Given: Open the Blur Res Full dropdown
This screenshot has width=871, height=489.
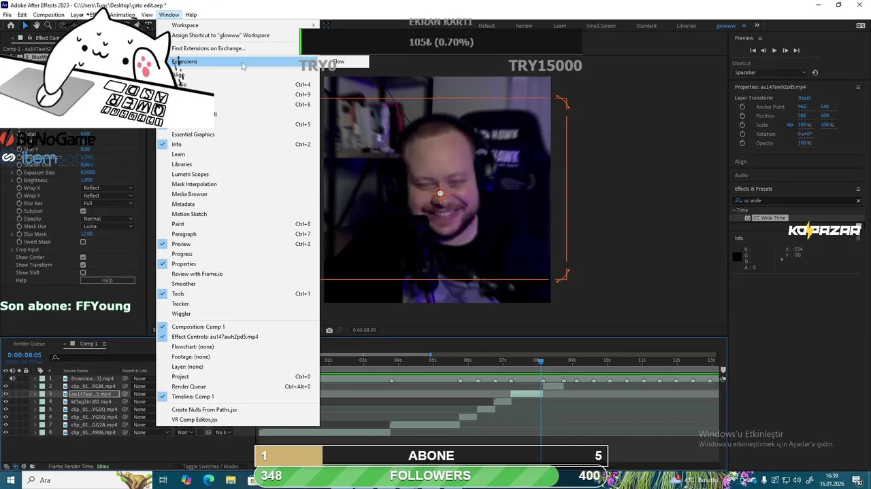Looking at the screenshot, I should [x=108, y=203].
